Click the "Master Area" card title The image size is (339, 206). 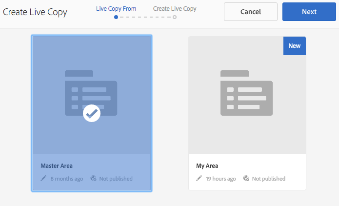[57, 166]
